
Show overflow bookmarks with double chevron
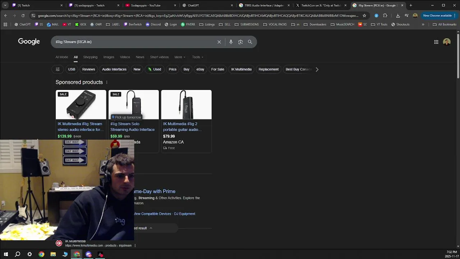[x=423, y=24]
